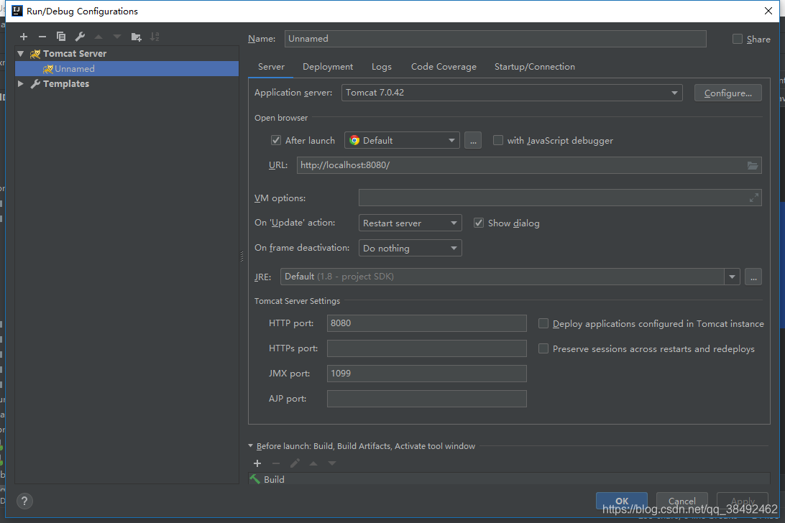The width and height of the screenshot is (785, 523).
Task: Select the Unnamed configuration
Action: 127,68
